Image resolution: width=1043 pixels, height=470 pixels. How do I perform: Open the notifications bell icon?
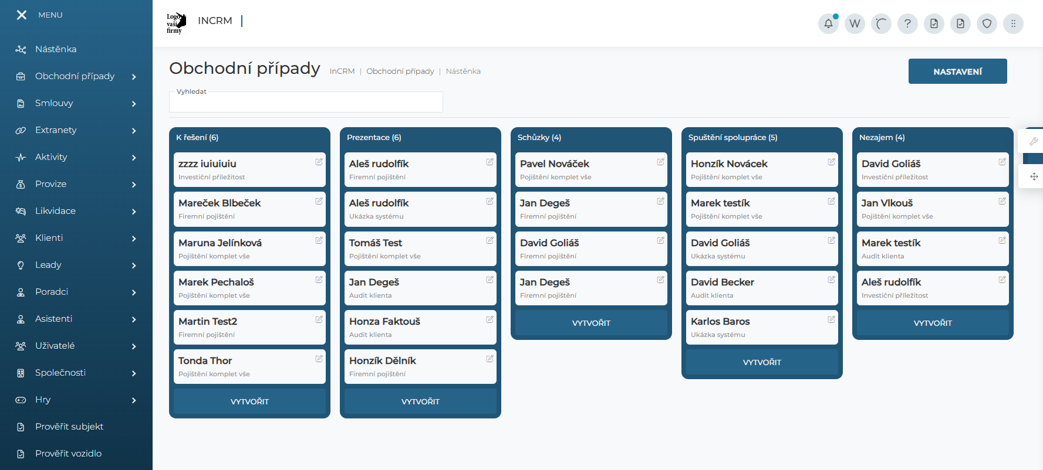[x=828, y=23]
